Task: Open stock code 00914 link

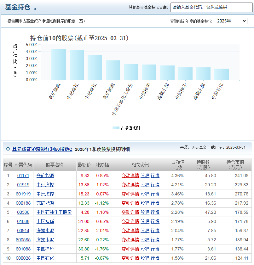Action: (23, 231)
